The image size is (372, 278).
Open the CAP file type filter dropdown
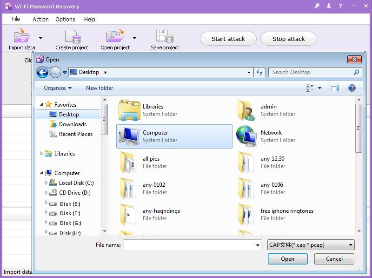(x=311, y=245)
